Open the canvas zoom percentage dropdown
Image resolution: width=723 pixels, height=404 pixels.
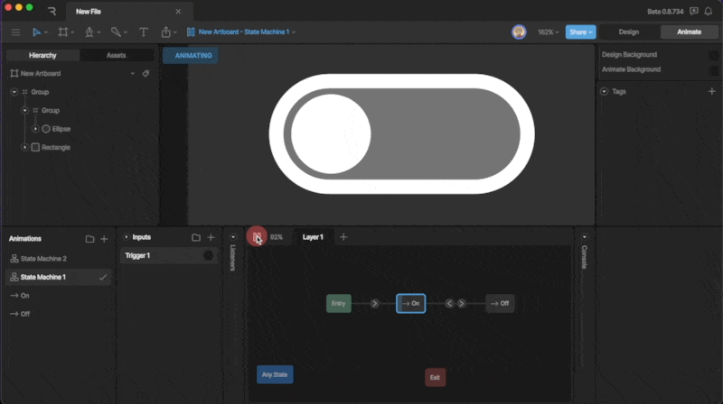(549, 32)
